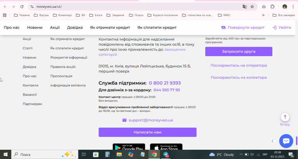Switch to Chrome on the taskbar
This screenshot has height=159, width=298.
coord(154,154)
